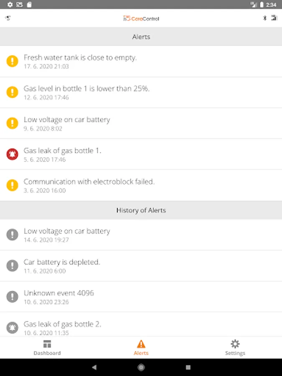Open 'Fresh water tank is close to empty' alert
This screenshot has width=282, height=376.
pos(141,61)
